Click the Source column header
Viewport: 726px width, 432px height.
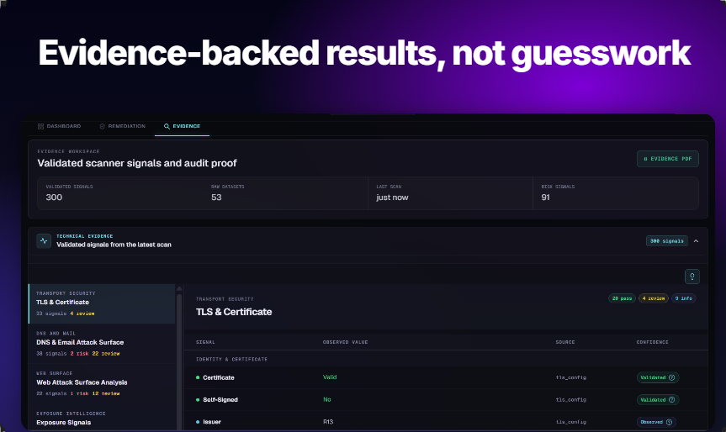565,342
